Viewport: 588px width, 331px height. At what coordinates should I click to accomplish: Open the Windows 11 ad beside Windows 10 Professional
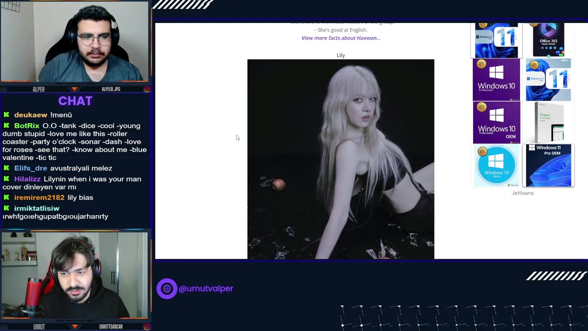tap(548, 80)
